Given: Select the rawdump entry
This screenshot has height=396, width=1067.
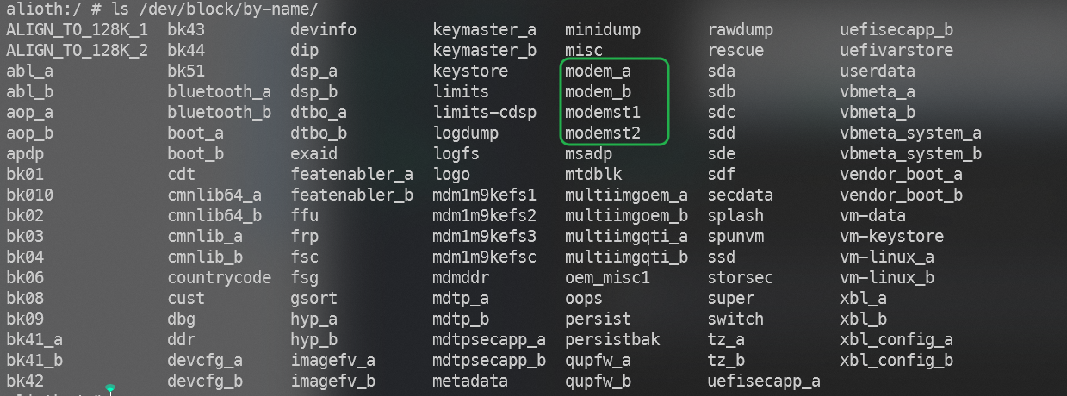Looking at the screenshot, I should point(740,30).
